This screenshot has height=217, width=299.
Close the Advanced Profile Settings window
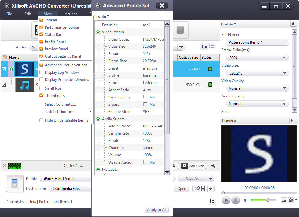(162, 6)
